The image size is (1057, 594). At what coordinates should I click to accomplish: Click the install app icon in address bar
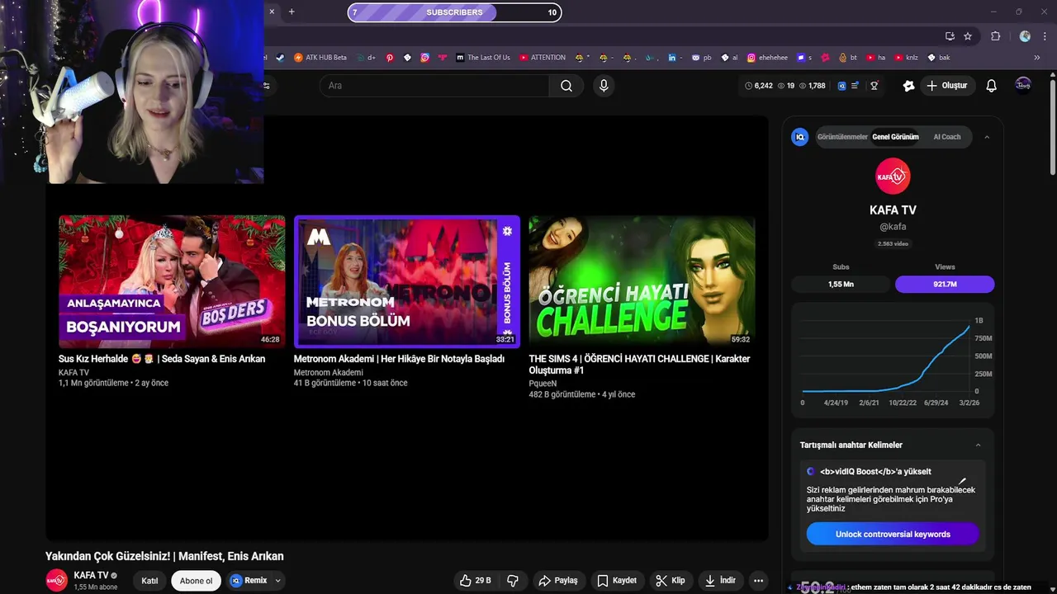[950, 36]
